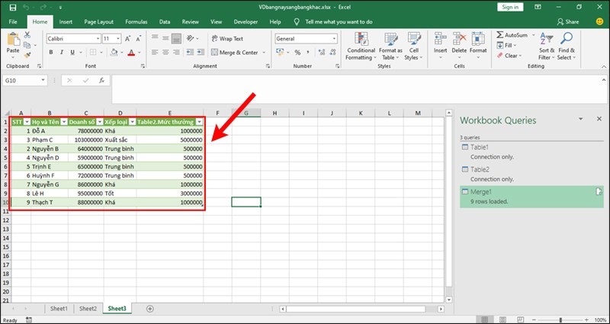Click the Increase Decimal icon

coord(322,52)
